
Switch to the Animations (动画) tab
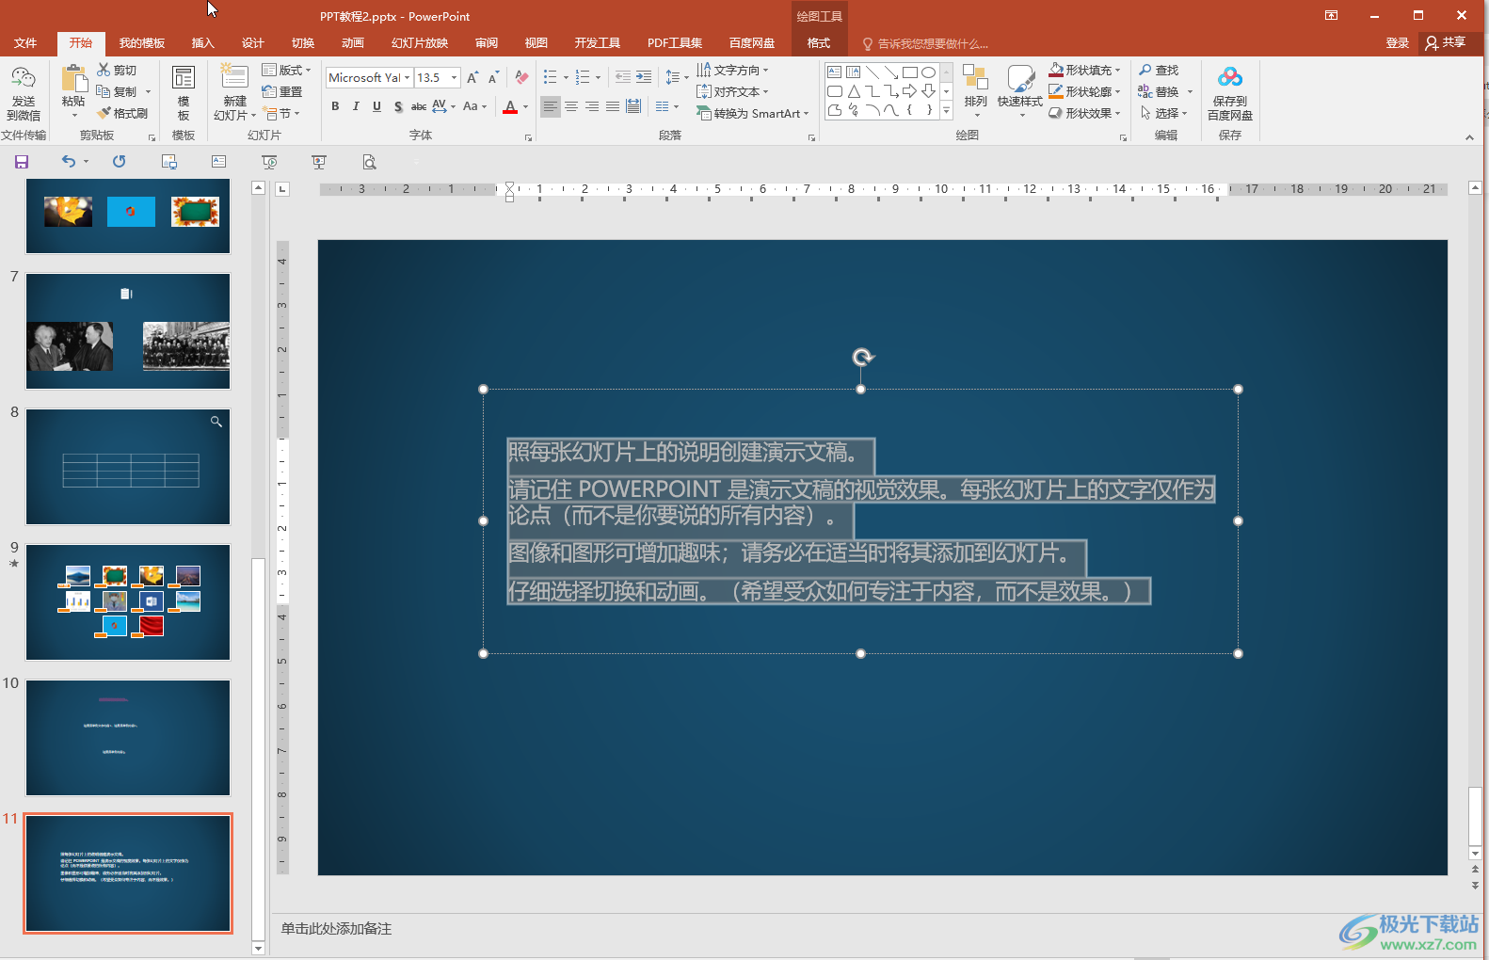pyautogui.click(x=353, y=43)
